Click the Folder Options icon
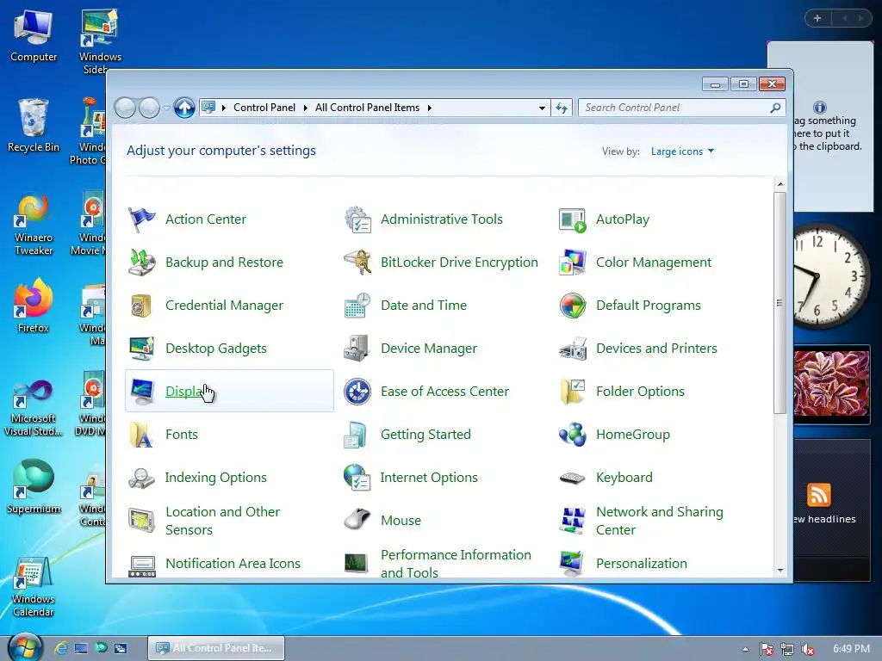 pos(573,392)
